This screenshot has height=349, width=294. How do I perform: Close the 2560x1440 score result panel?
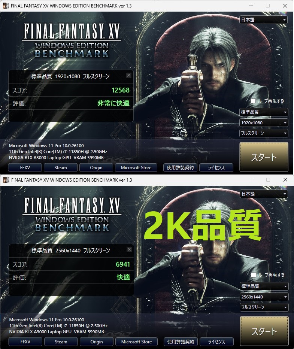pyautogui.click(x=129, y=249)
